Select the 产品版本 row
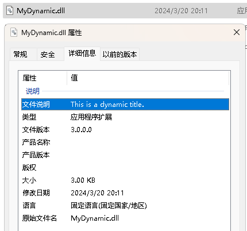The image size is (247, 231). [125, 155]
